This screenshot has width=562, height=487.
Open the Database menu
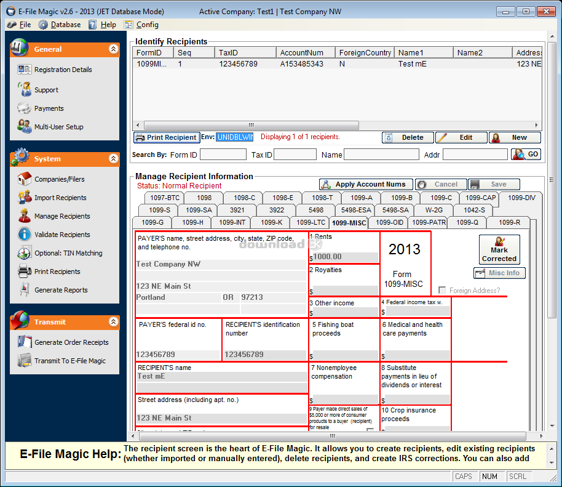click(60, 25)
